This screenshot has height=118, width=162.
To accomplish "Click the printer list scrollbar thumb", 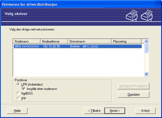I will [146, 48].
